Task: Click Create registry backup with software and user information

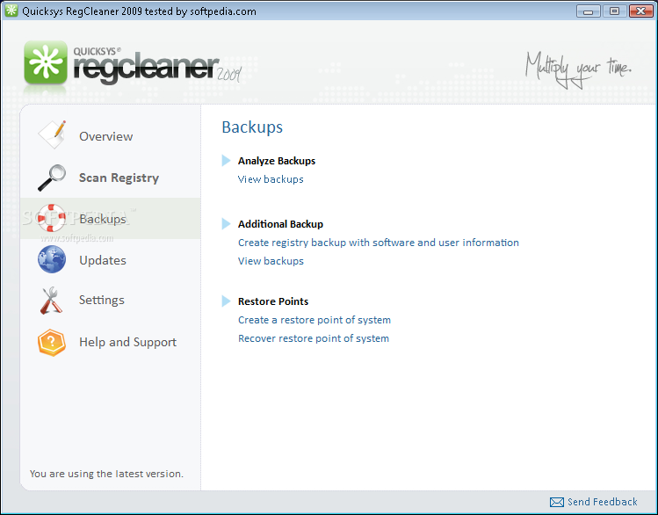Action: coord(379,243)
